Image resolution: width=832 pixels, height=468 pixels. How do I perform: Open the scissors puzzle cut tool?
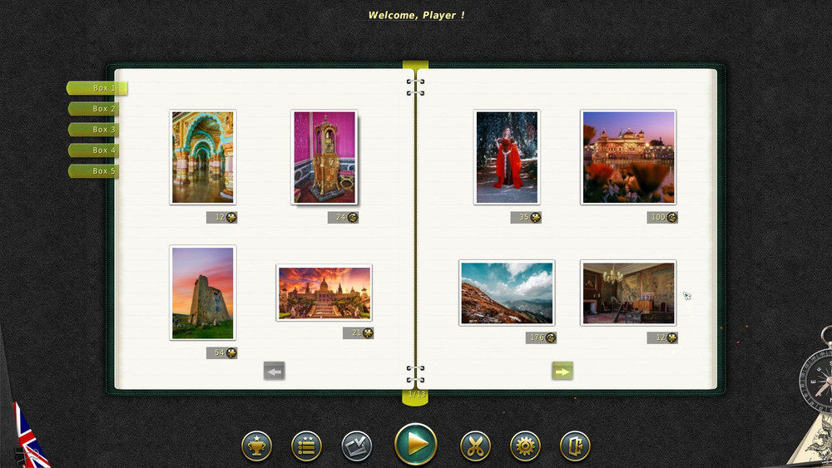click(475, 446)
